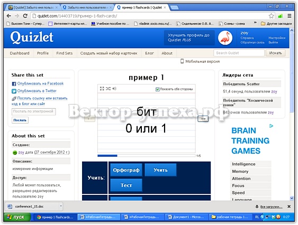Viewport: 298px width, 225px height.
Task: Open the 'Другие закладки' bookmarks folder
Action: tap(276, 24)
